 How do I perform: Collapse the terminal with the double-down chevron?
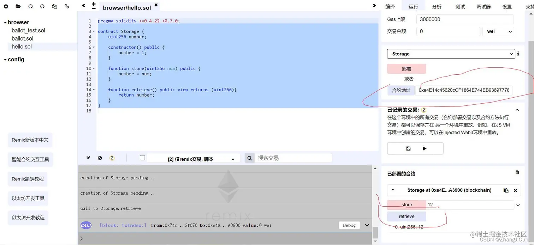(88, 158)
